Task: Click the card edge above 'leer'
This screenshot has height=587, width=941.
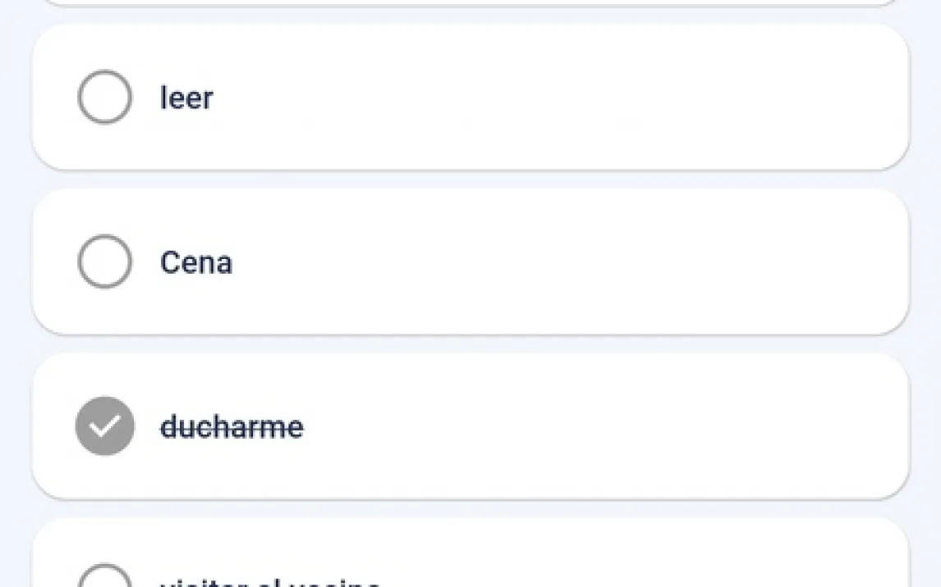Action: pyautogui.click(x=470, y=2)
